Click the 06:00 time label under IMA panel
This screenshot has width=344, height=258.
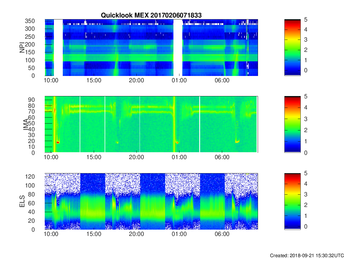(x=222, y=158)
